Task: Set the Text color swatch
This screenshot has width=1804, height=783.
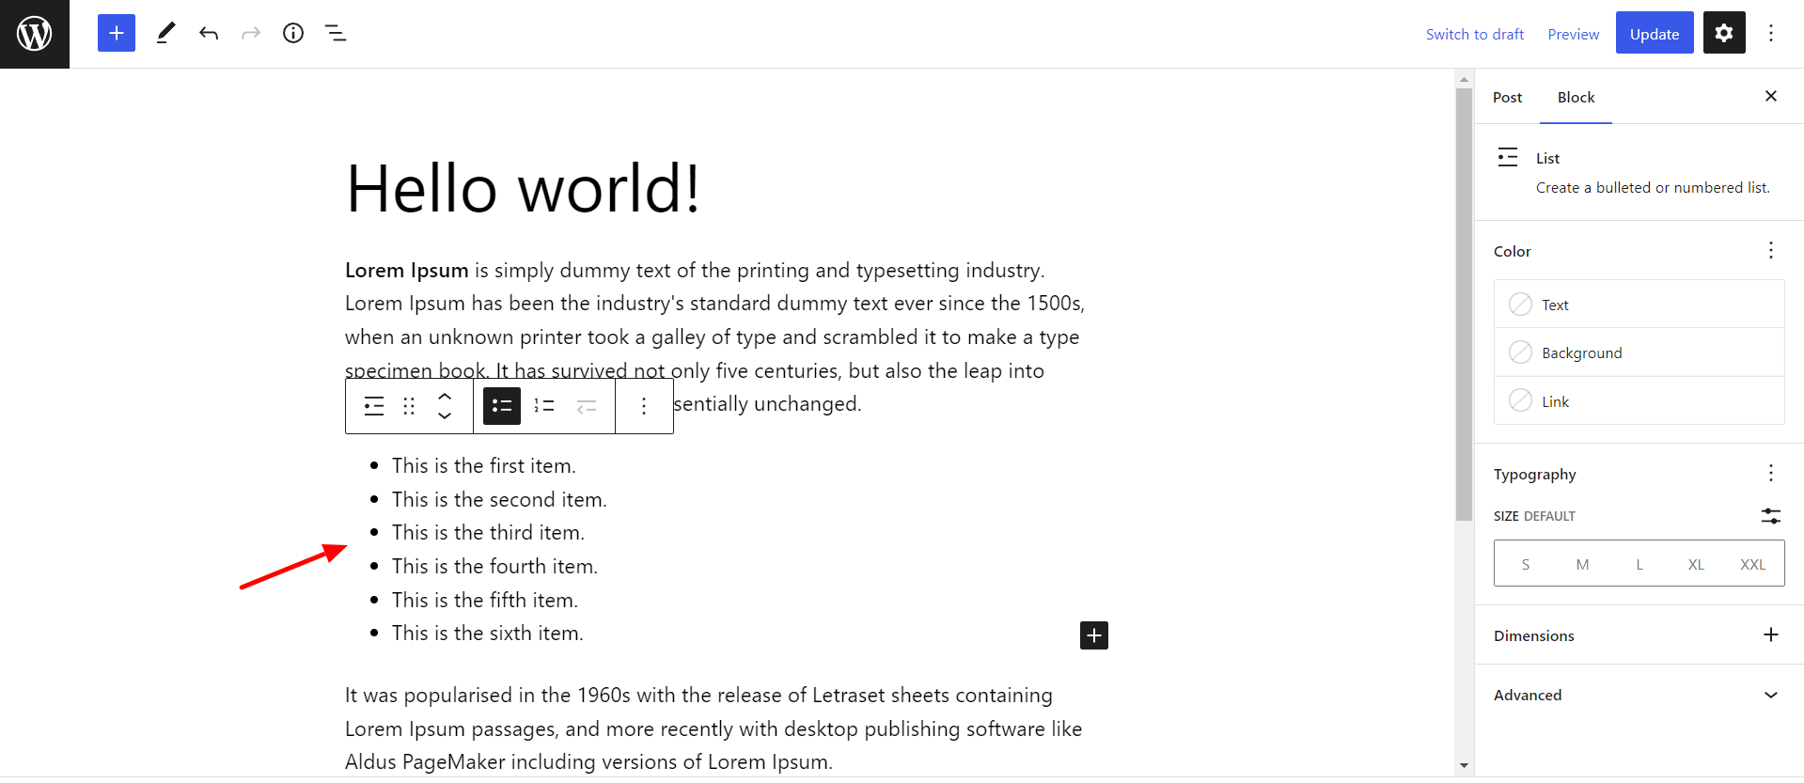Action: pyautogui.click(x=1522, y=304)
